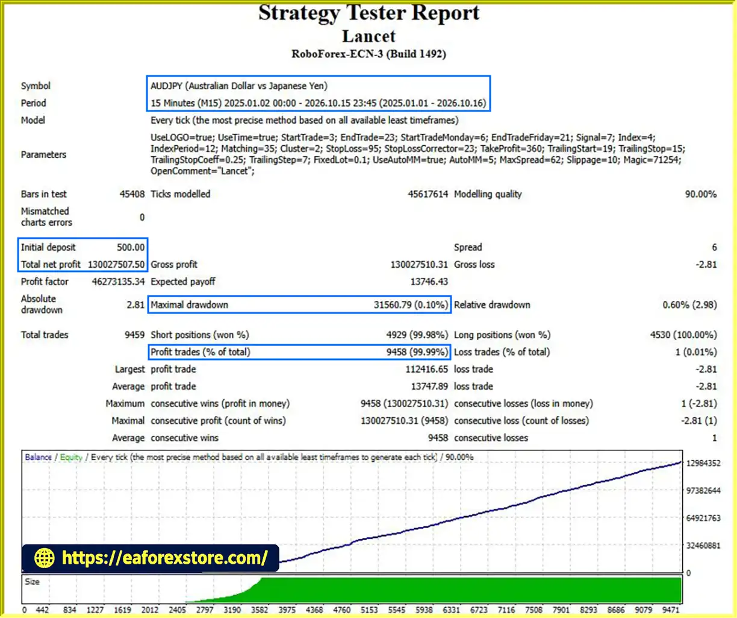737x618 pixels.
Task: Click the long positions value "4530 (100.00%)"
Action: tap(683, 335)
